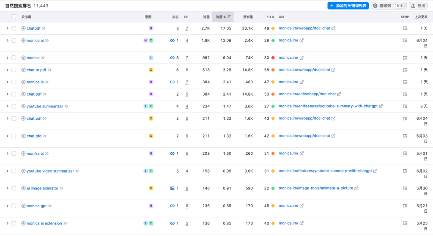
Task: Expand the youtube video summarizer row
Action: coord(8,171)
